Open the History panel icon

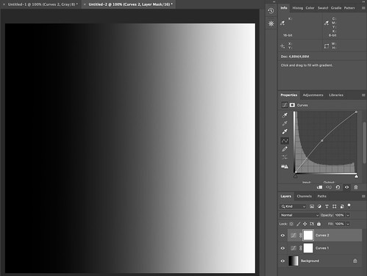coord(271,11)
